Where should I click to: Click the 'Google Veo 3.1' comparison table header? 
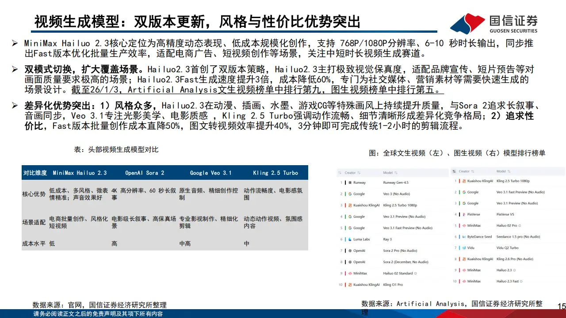(x=210, y=173)
